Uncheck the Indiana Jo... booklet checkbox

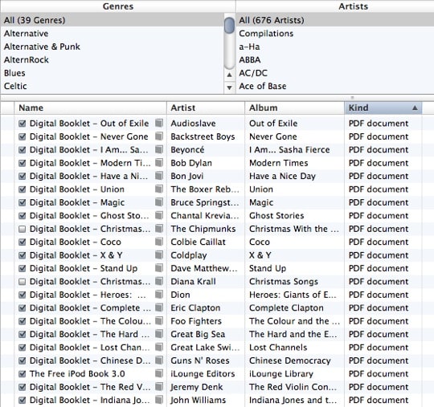tap(23, 400)
